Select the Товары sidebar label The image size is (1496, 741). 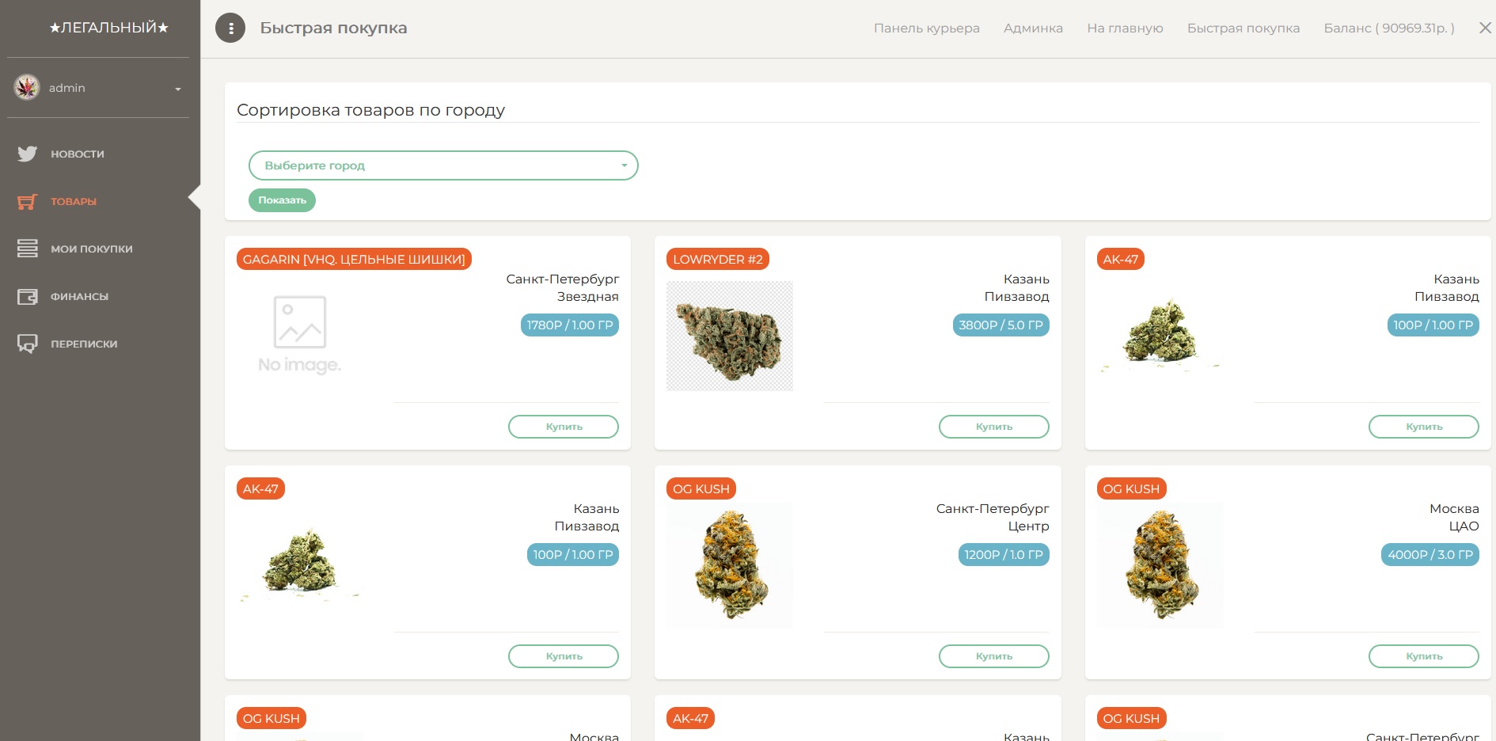pos(74,202)
